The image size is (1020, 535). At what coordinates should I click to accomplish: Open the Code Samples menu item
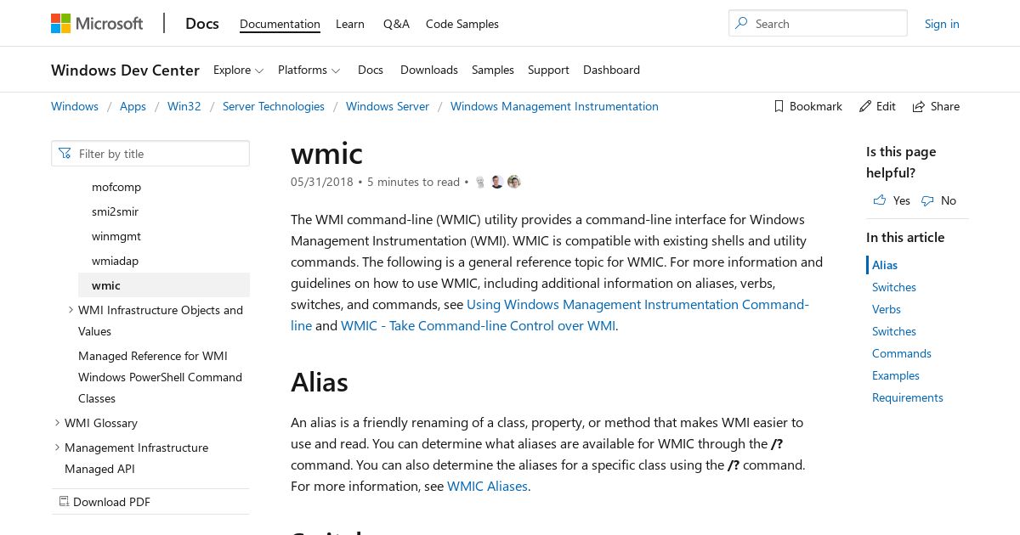pyautogui.click(x=462, y=24)
